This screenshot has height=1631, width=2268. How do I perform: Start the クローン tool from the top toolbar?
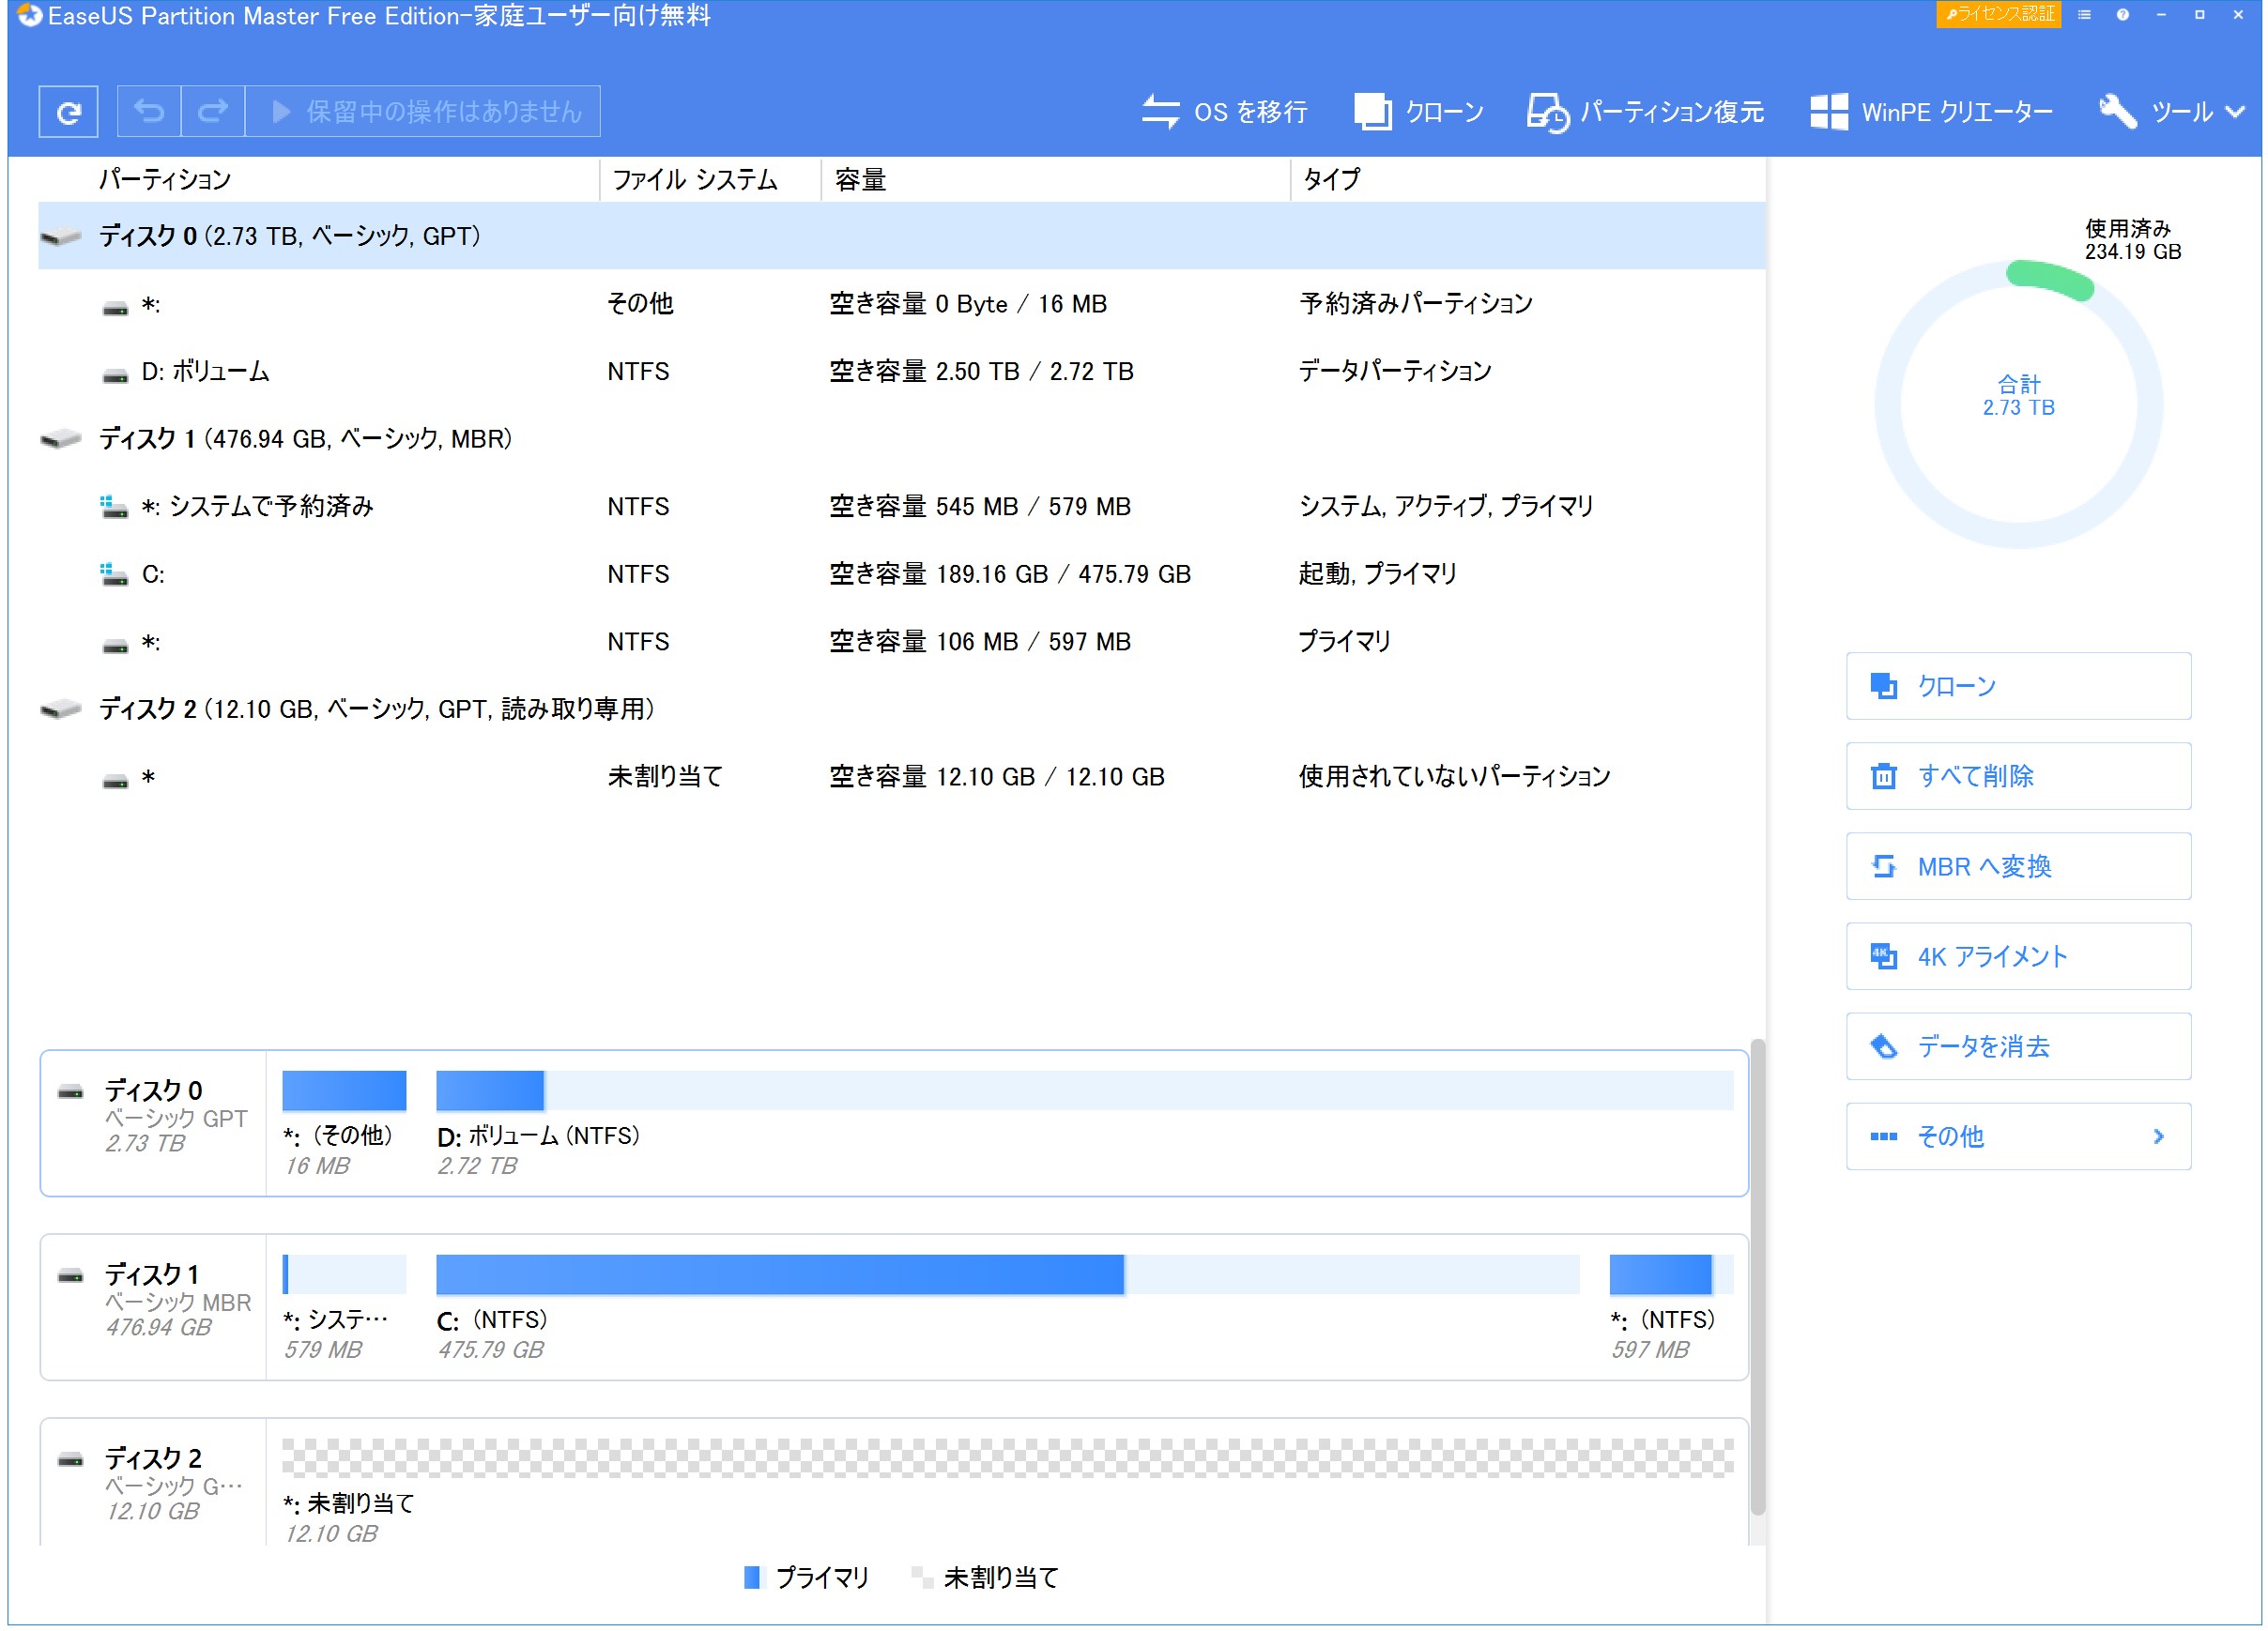(x=1419, y=111)
